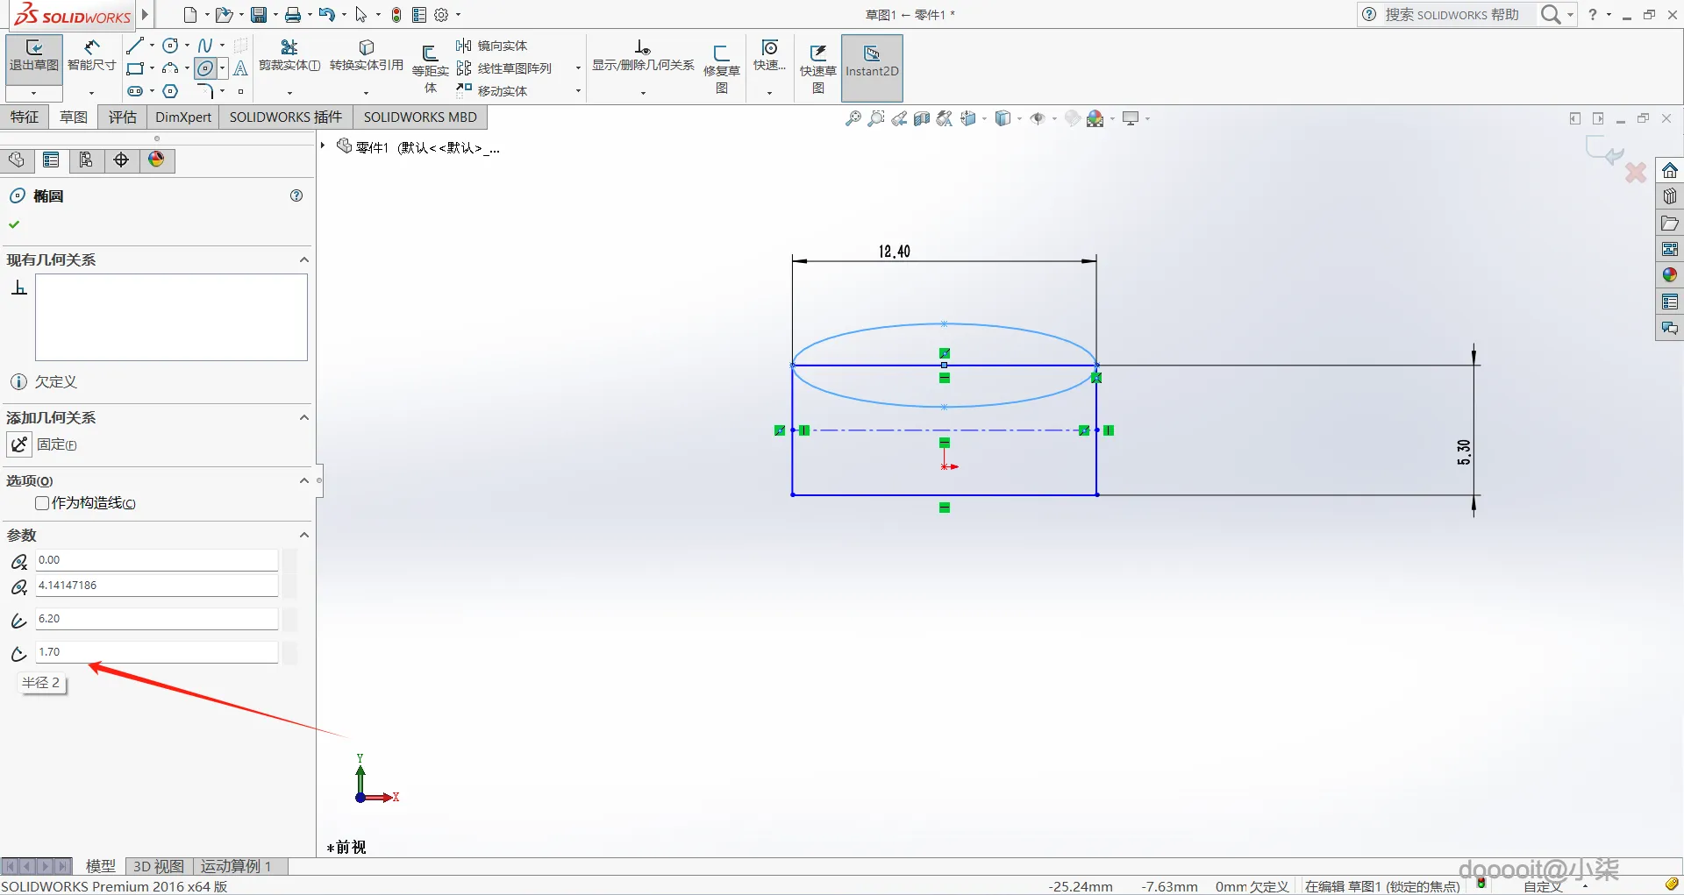Select the Polygon sketch tool

[171, 91]
